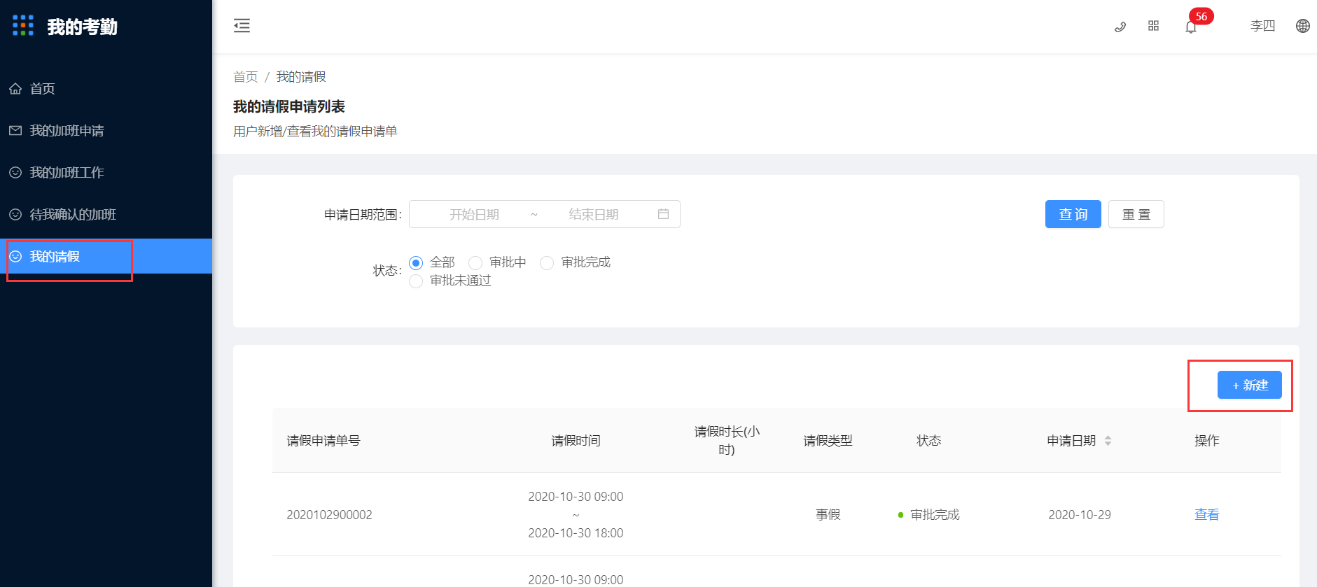Click the 开始日期 input field
This screenshot has width=1317, height=587.
[x=474, y=214]
